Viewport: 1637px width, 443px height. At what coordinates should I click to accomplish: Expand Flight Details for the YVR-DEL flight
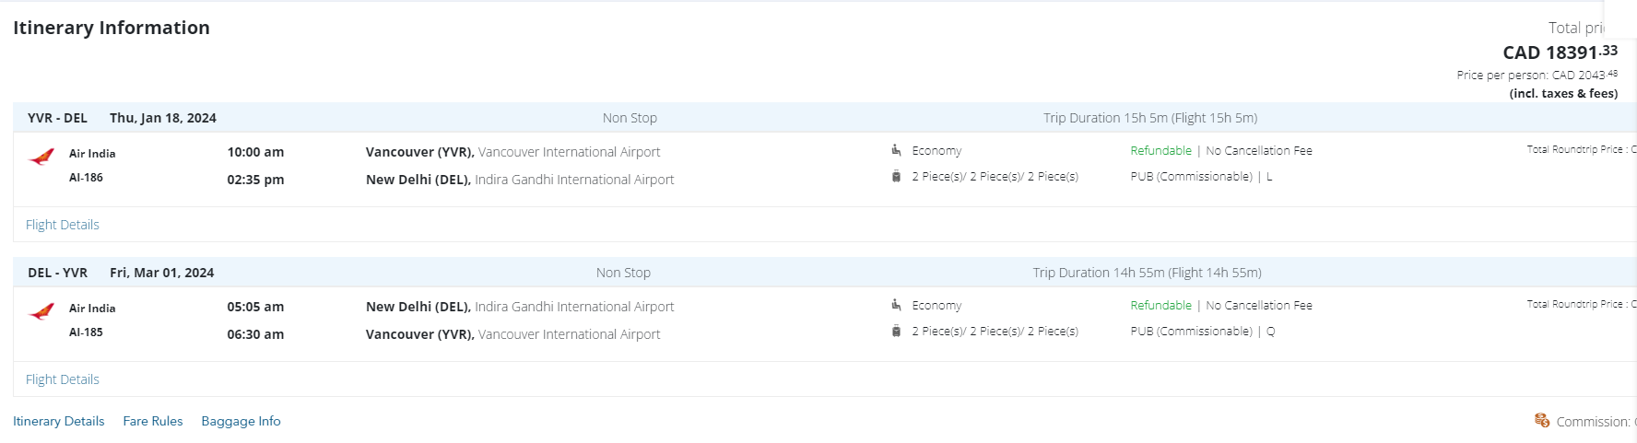coord(63,225)
